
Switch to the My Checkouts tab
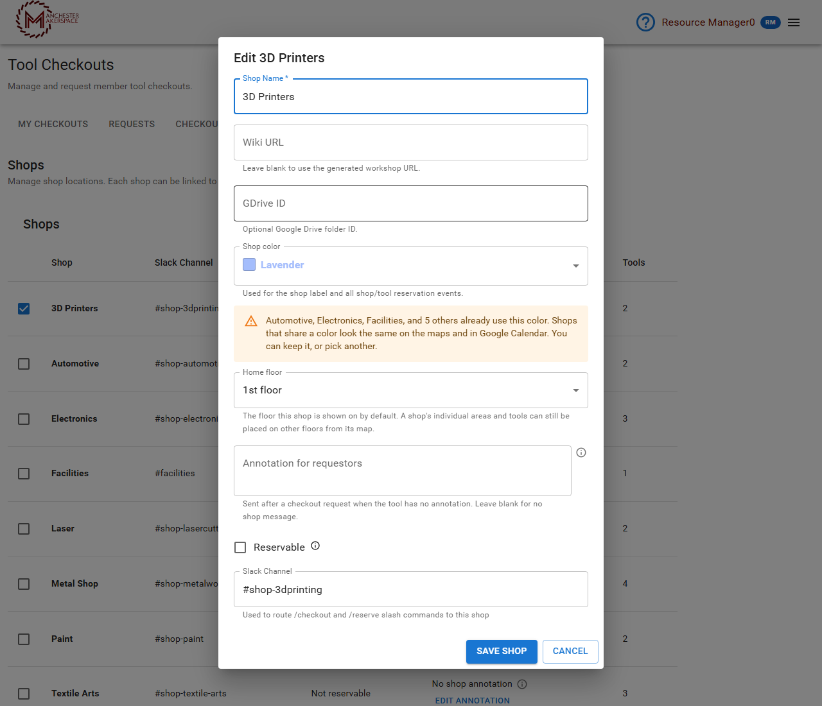point(53,124)
